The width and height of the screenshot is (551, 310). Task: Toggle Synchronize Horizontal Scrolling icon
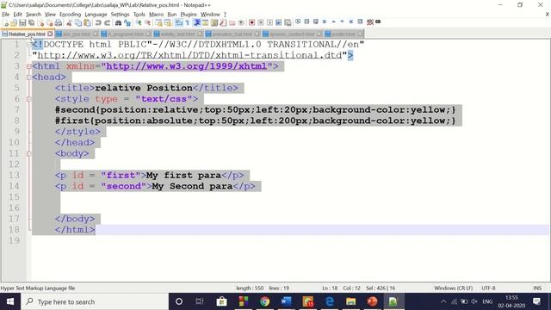pos(168,23)
